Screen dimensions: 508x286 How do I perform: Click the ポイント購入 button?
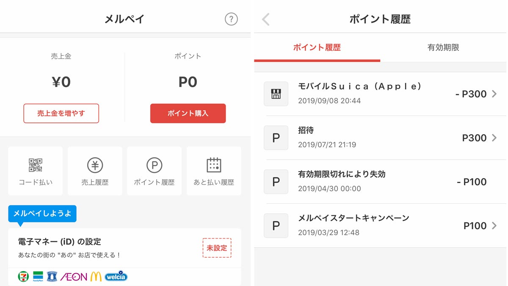(188, 113)
